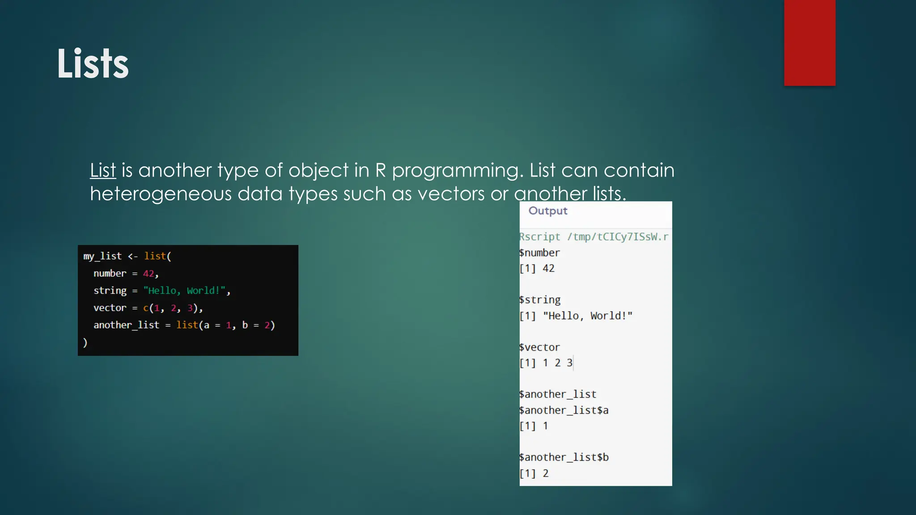Click the underlined 'List' link
Viewport: 916px width, 515px height.
click(x=103, y=170)
